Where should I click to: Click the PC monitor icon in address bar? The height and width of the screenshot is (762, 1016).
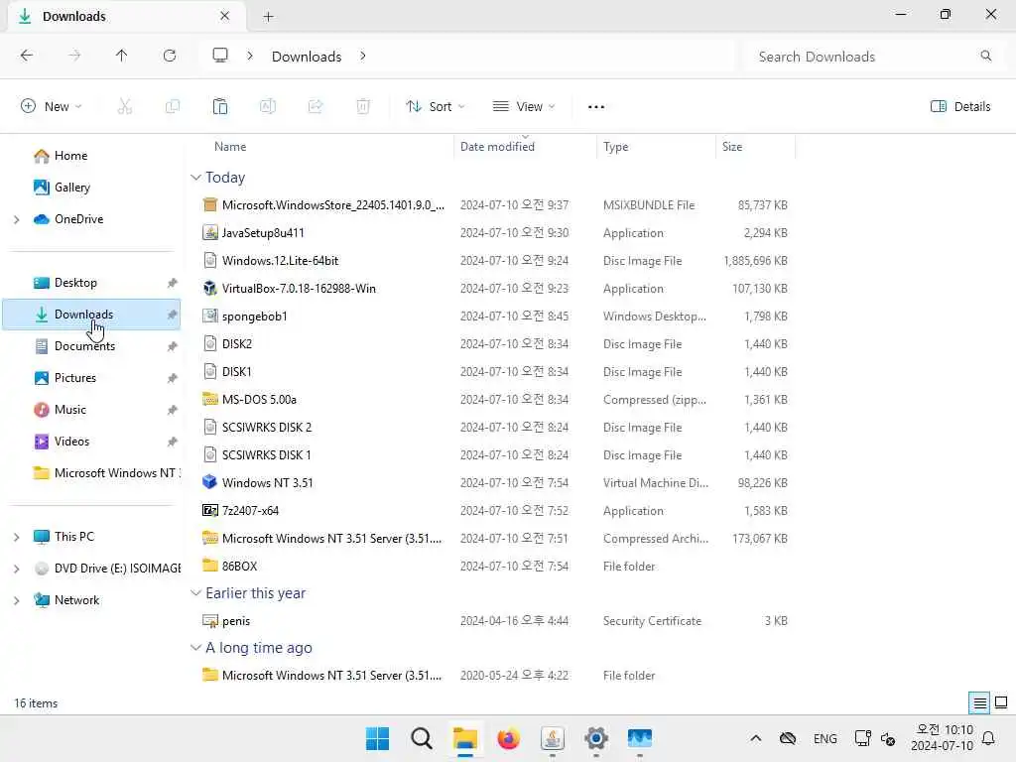pyautogui.click(x=220, y=56)
